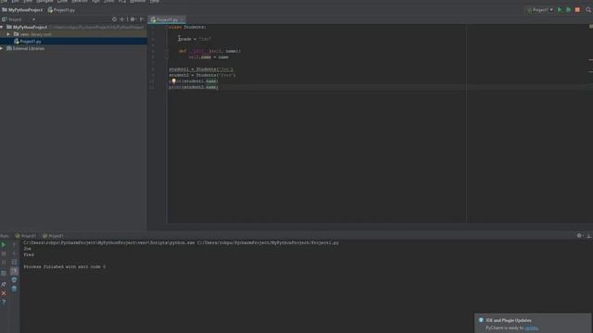
Task: Open Search Everywhere magnifier icon
Action: tap(588, 10)
